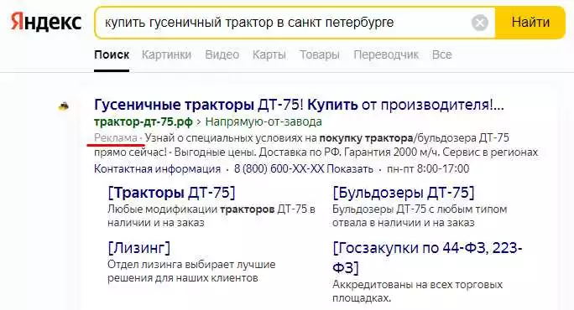
Task: Go to the Карты tab
Action: click(269, 54)
